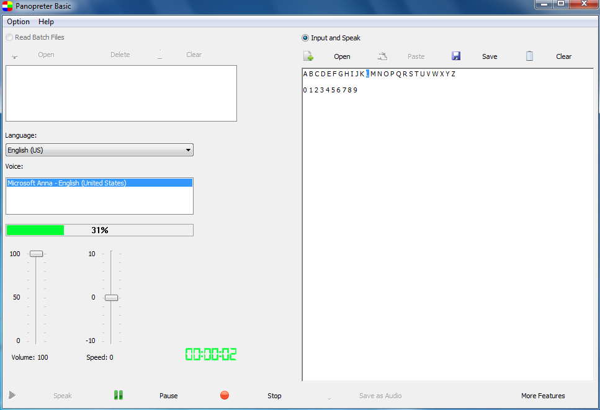Screen dimensions: 600x410
Task: Click the Paste clipboard icon
Action: (x=382, y=56)
